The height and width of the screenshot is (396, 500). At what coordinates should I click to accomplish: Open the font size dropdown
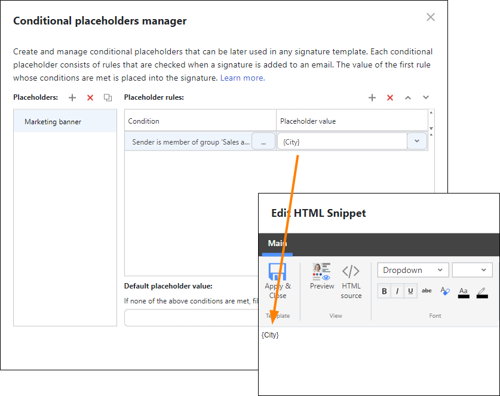pos(472,270)
